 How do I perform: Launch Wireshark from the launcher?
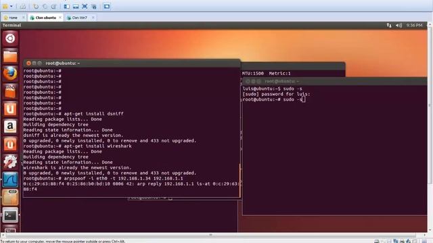click(x=10, y=180)
